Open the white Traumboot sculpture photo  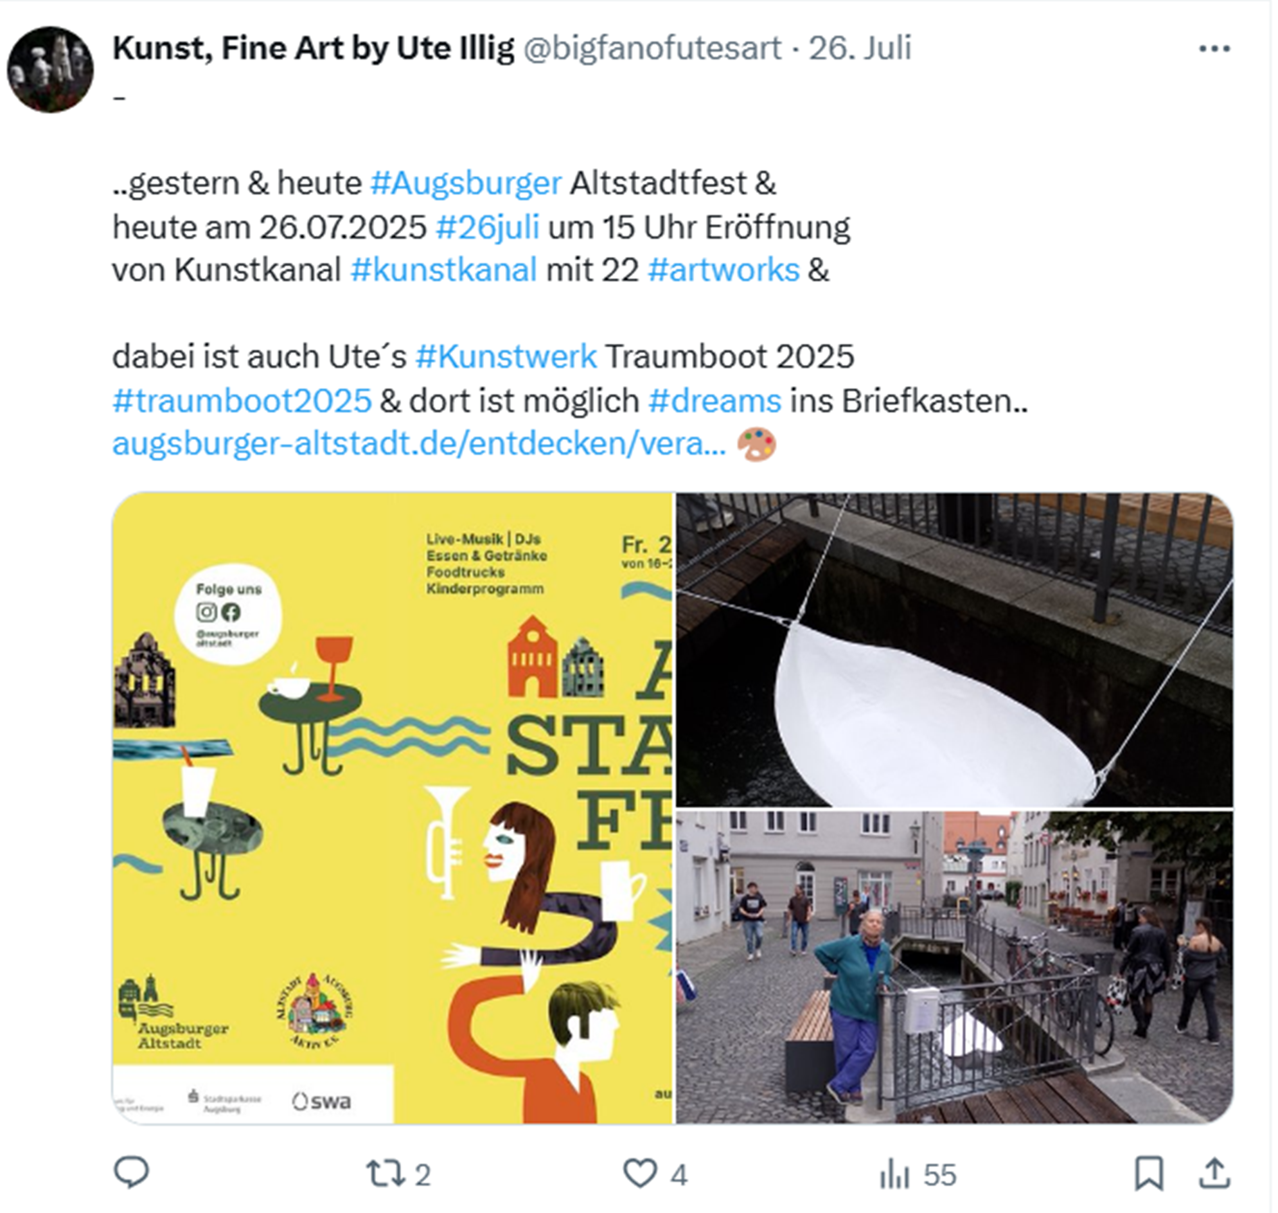pyautogui.click(x=955, y=650)
